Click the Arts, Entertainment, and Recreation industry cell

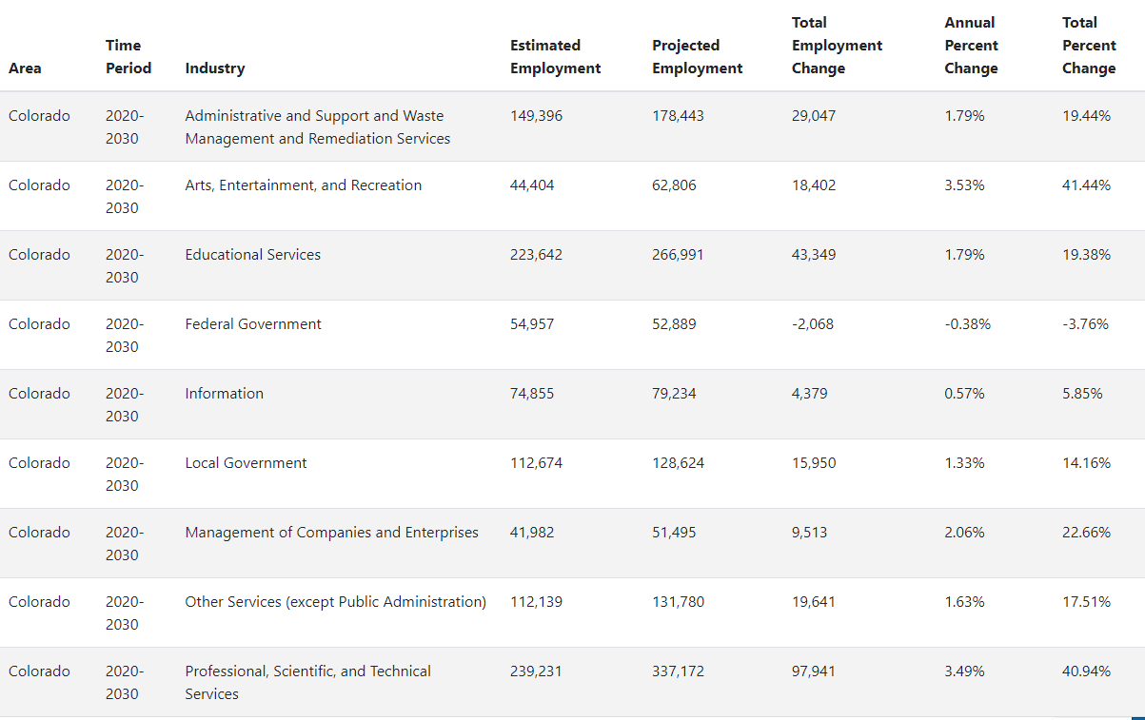tap(304, 185)
